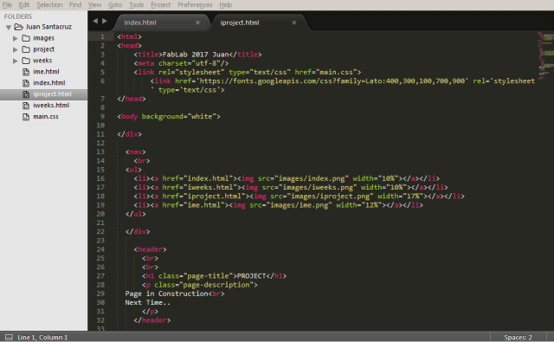Select iproject.html in the sidebar
Image resolution: width=554 pixels, height=342 pixels.
(x=52, y=94)
